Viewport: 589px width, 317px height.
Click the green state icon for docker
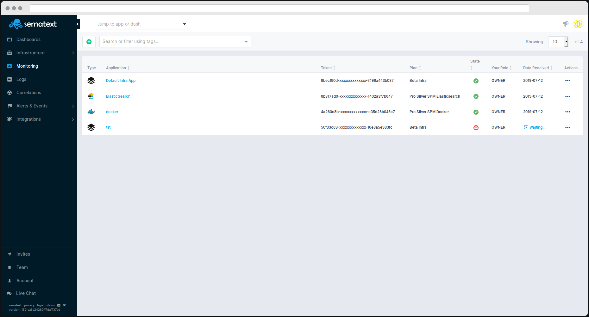[476, 112]
